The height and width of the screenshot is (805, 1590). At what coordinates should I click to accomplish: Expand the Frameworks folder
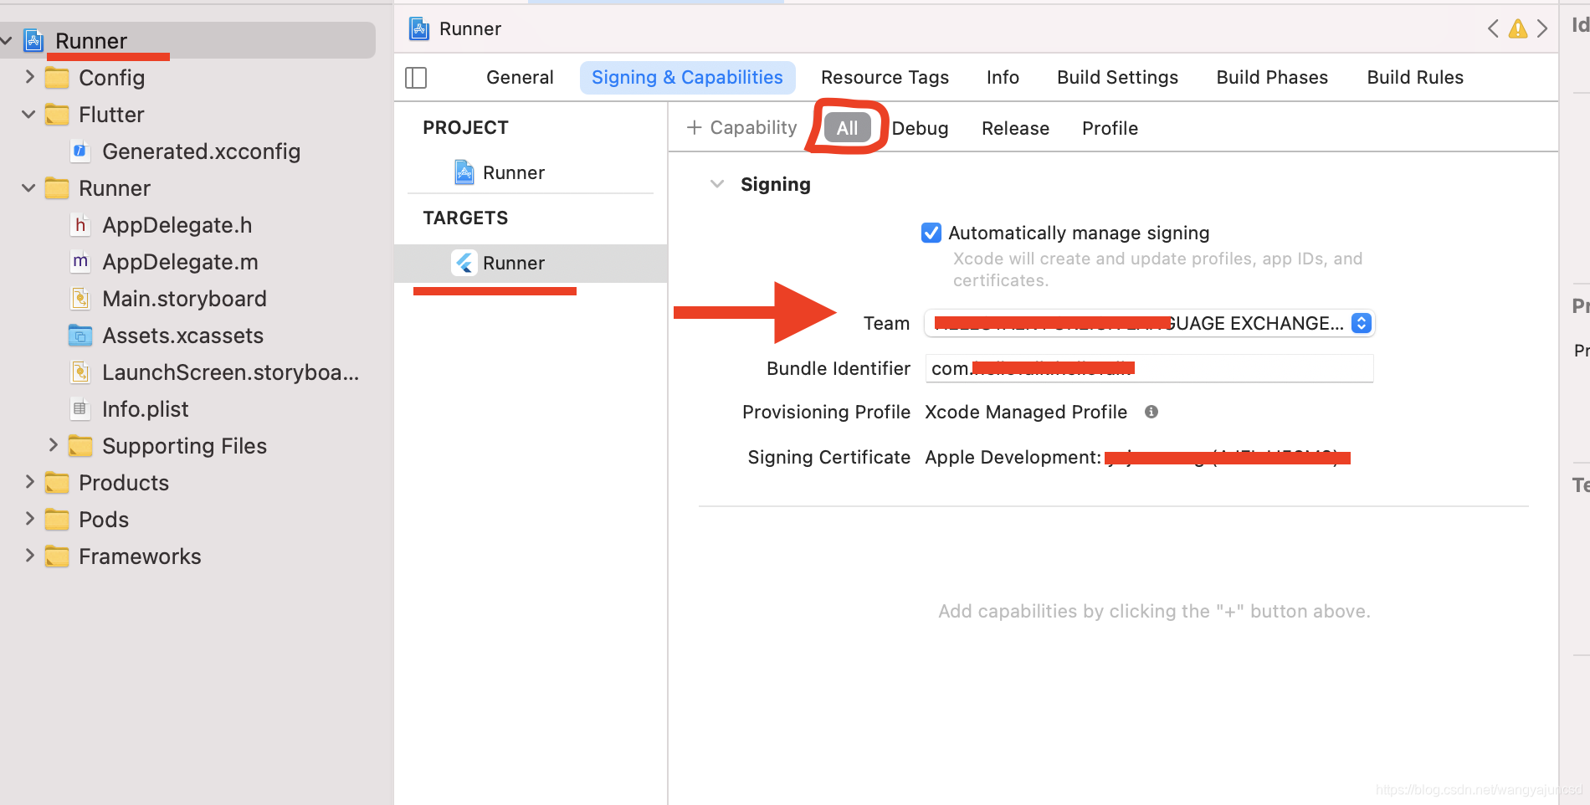tap(29, 556)
